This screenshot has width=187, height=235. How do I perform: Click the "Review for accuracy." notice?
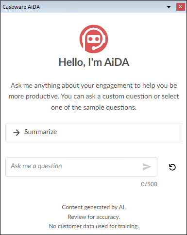[x=94, y=217]
